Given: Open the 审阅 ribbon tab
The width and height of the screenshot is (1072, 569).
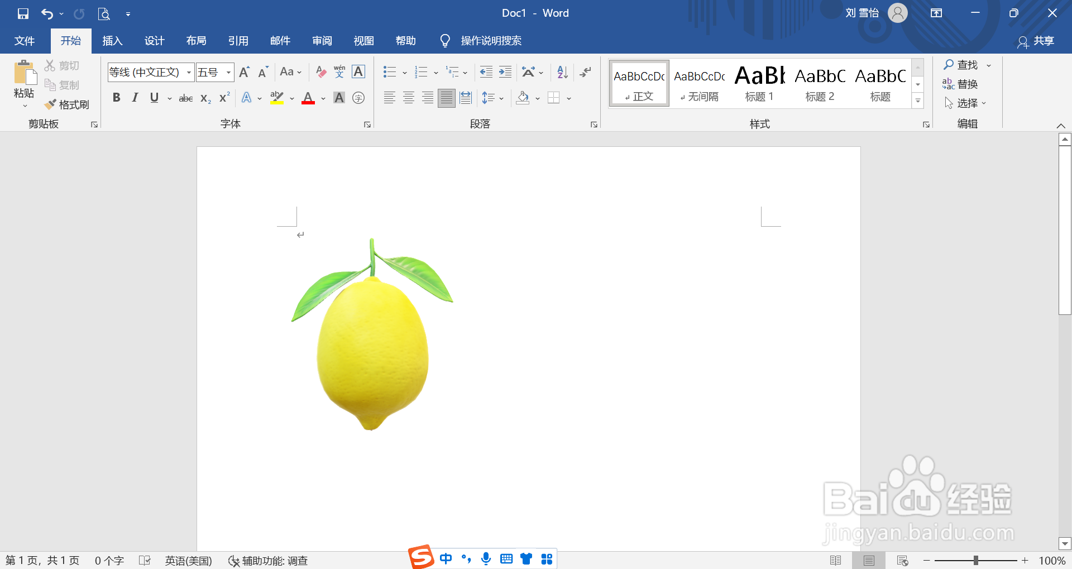Looking at the screenshot, I should pos(322,40).
